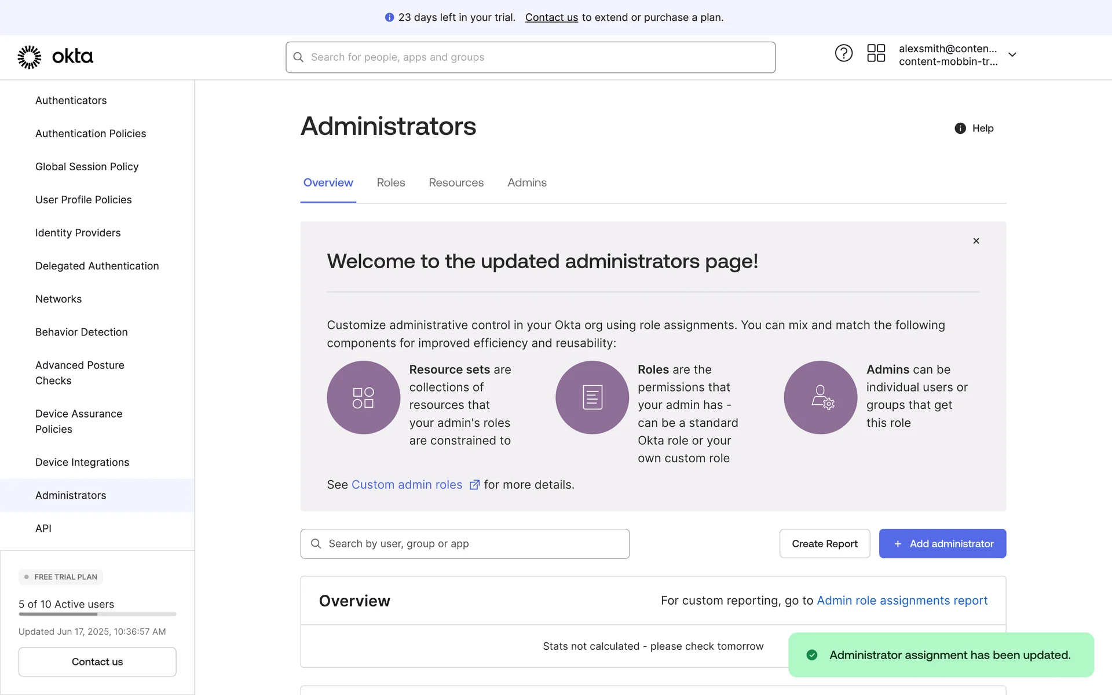Expand the alexsmith account dropdown chevron

[1012, 55]
